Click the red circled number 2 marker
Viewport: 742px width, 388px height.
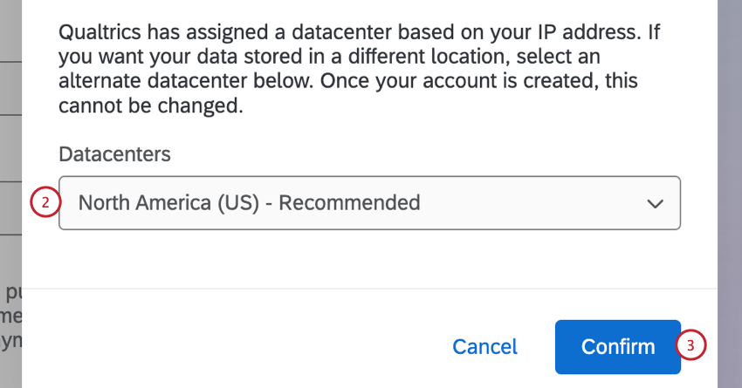tap(45, 203)
